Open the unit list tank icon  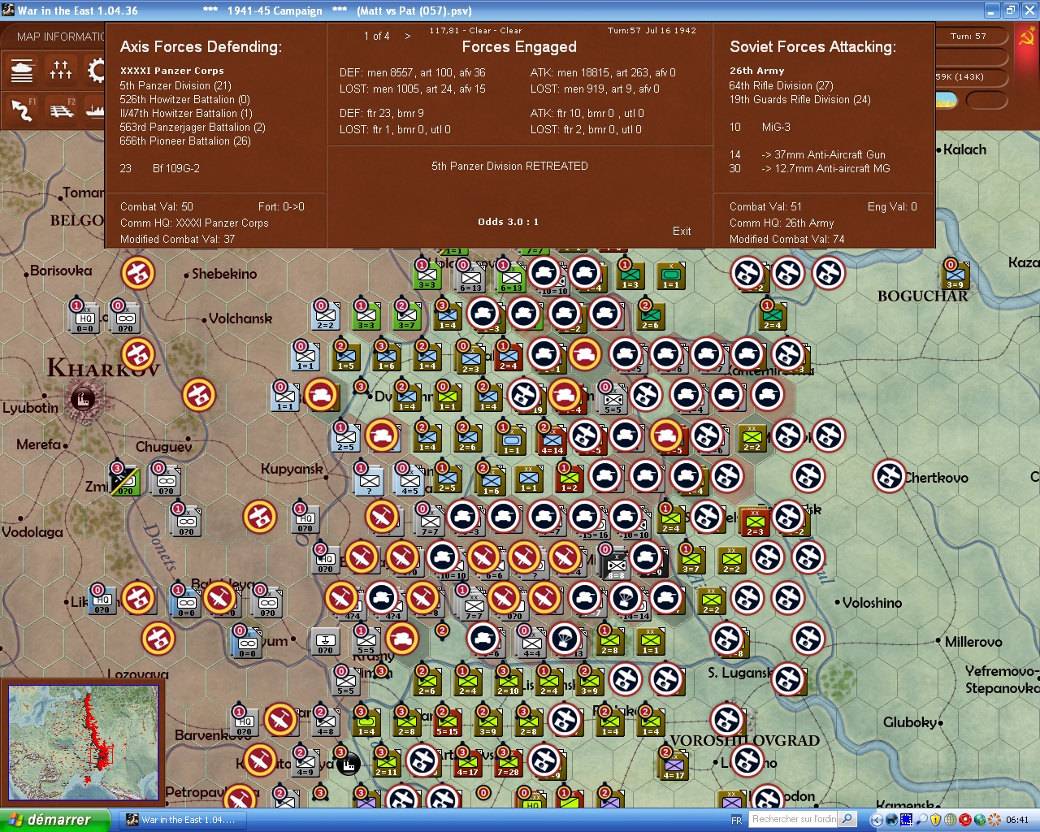(23, 71)
